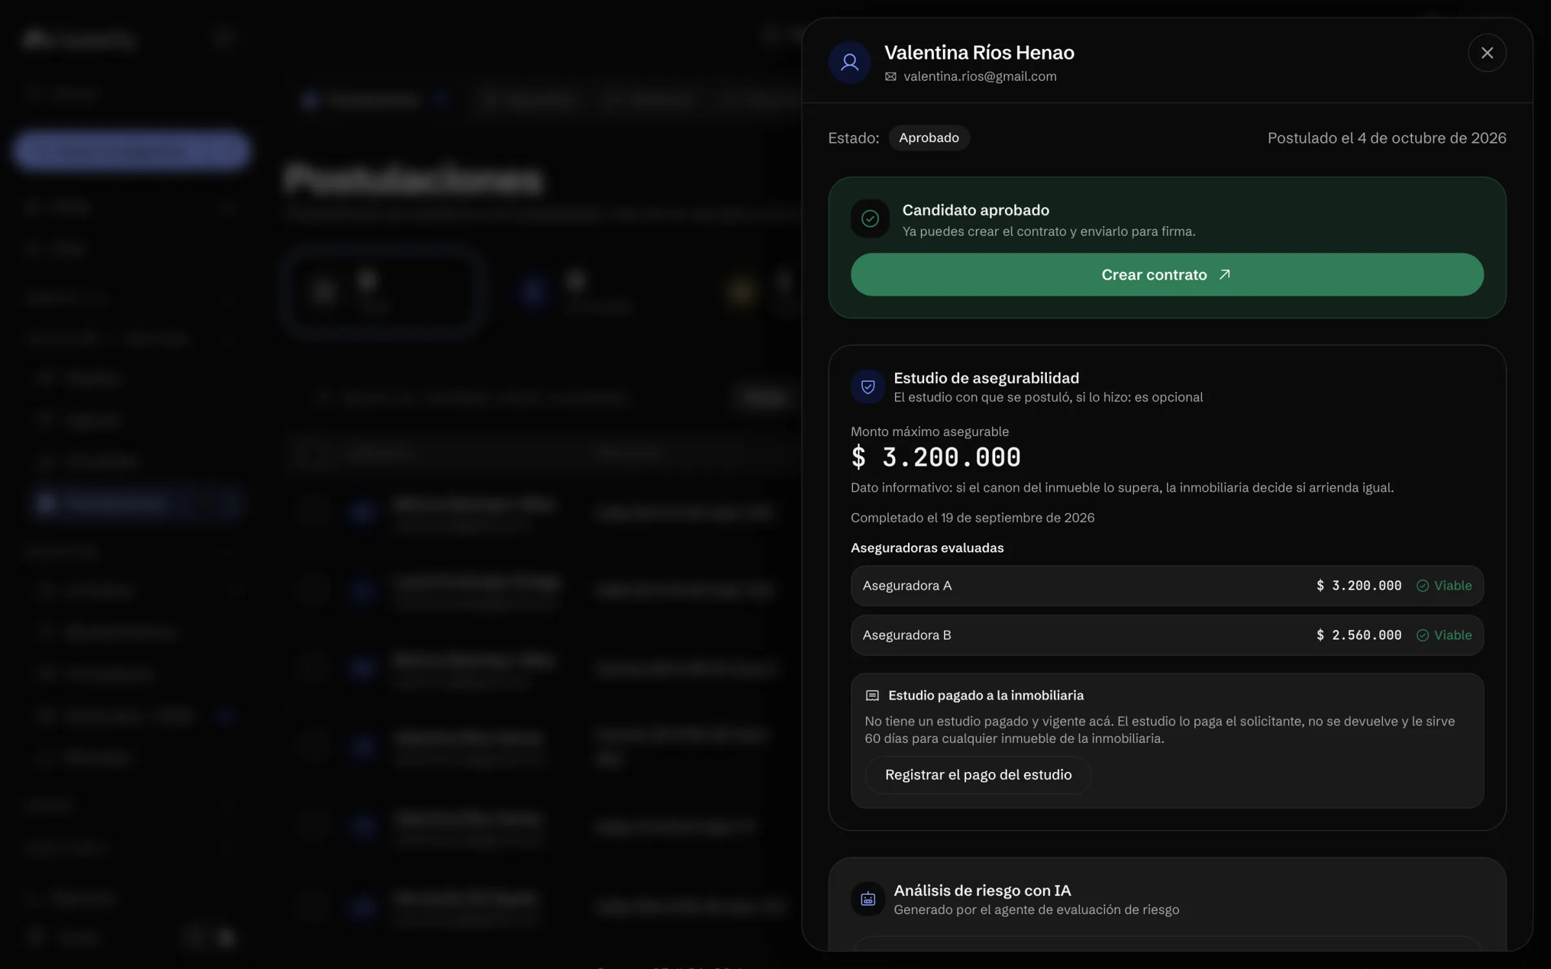1551x969 pixels.
Task: Click the valentina.rios@gmail.com email address
Action: point(980,76)
